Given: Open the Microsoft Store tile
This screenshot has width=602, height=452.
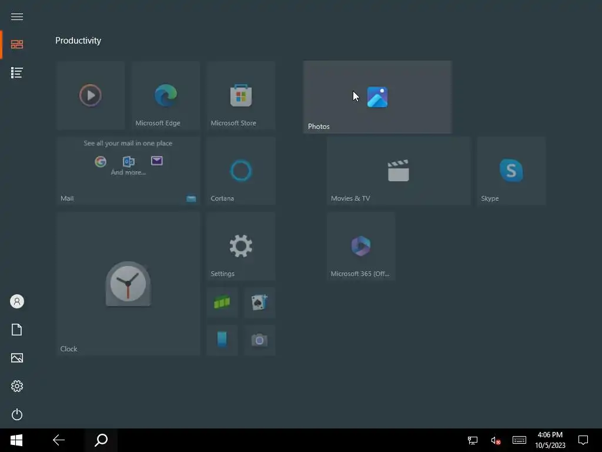Looking at the screenshot, I should click(240, 95).
